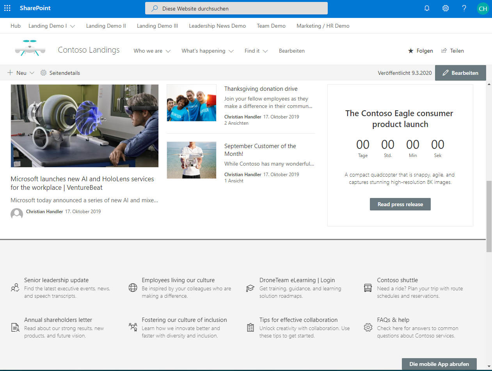Click the Contoso drone site logo

pos(30,48)
